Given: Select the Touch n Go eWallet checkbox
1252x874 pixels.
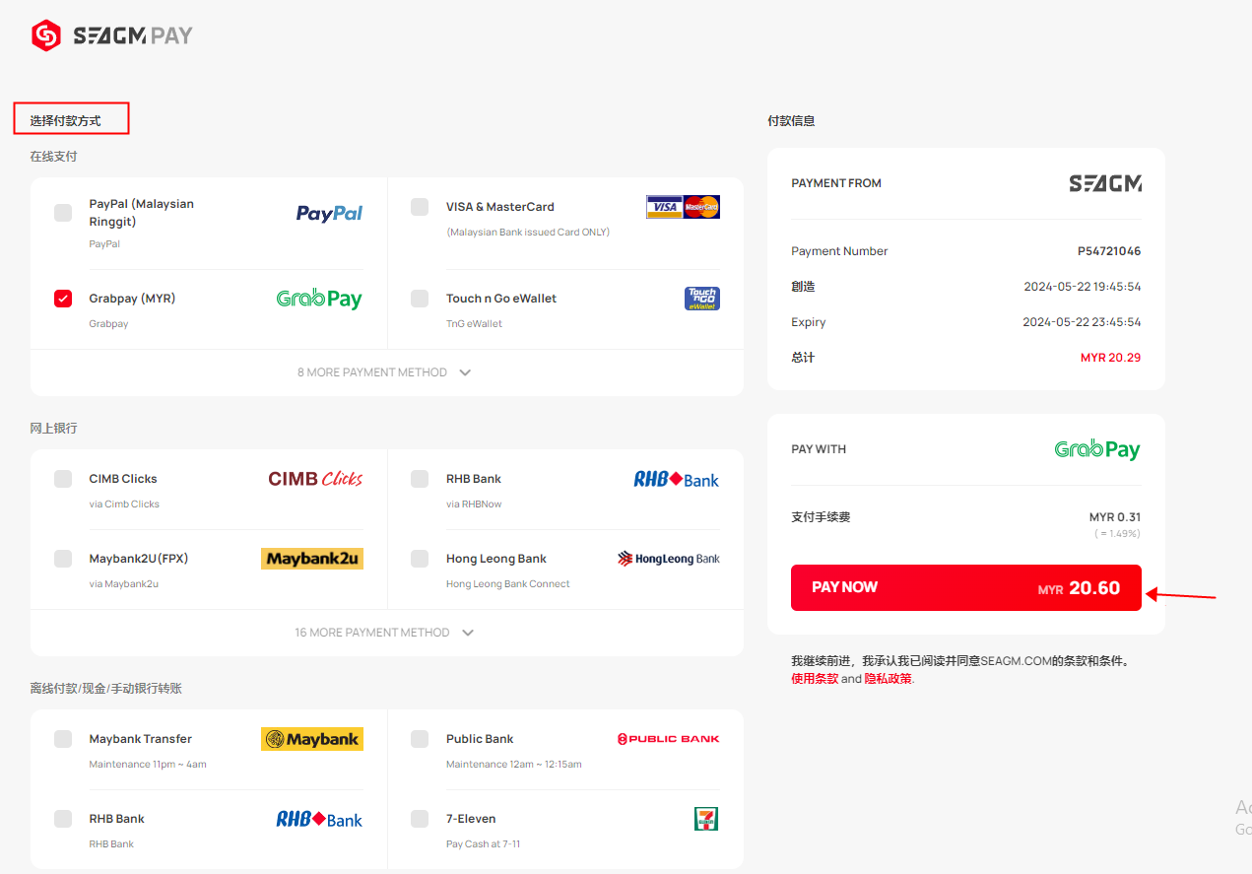Looking at the screenshot, I should (420, 299).
